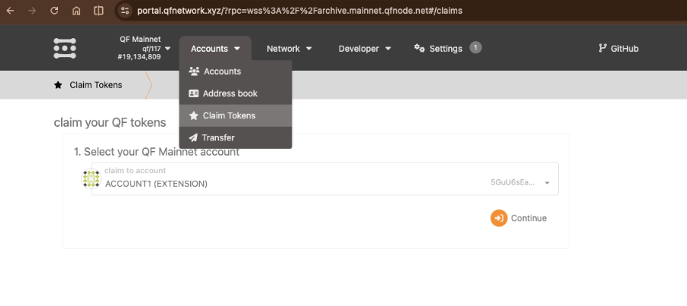Open the browser side panel icon
Screen dimensions: 687x306
pos(98,11)
